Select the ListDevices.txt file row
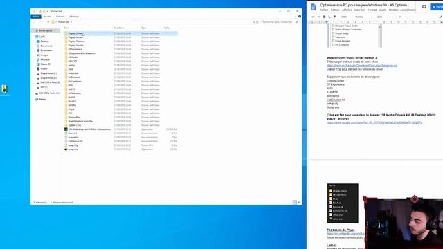443x249 pixels. 120,141
